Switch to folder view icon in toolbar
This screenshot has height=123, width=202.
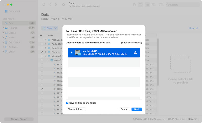tap(140, 5)
